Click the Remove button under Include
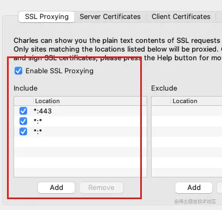Screen dimensions: 222x210 101,188
